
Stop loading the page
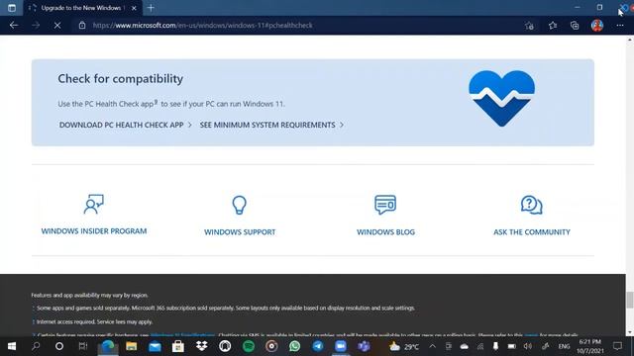57,25
